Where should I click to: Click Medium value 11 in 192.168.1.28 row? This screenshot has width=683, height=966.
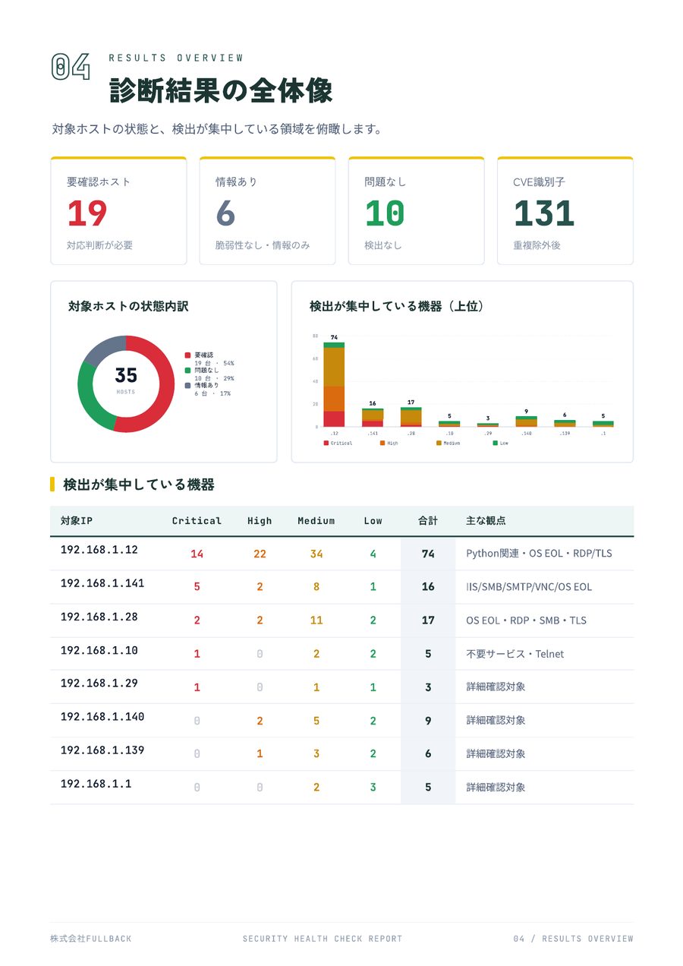tap(316, 620)
